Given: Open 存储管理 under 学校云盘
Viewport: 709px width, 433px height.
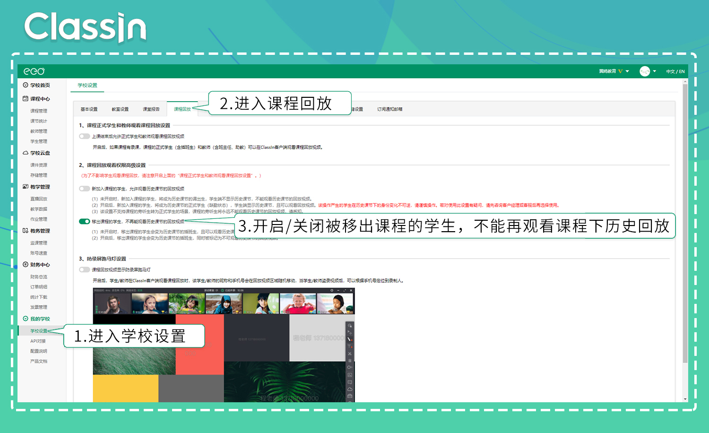Looking at the screenshot, I should pyautogui.click(x=39, y=175).
